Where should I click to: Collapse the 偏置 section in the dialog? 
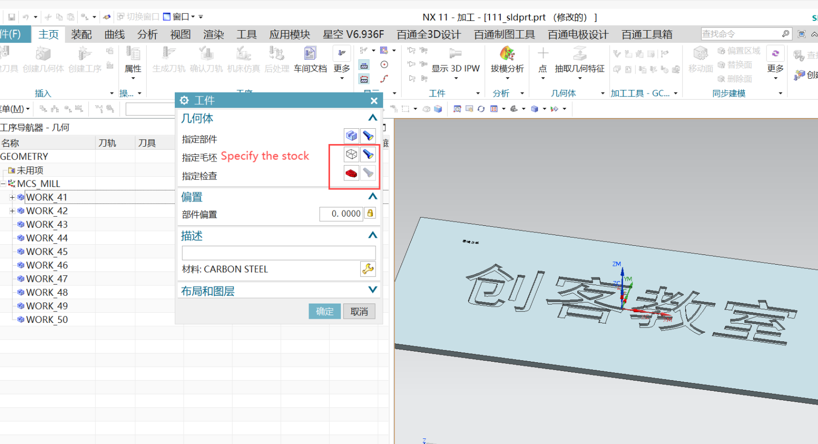click(373, 196)
